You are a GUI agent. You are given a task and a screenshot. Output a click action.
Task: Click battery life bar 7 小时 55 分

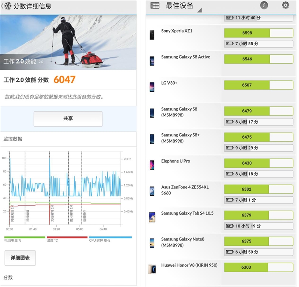(259, 43)
